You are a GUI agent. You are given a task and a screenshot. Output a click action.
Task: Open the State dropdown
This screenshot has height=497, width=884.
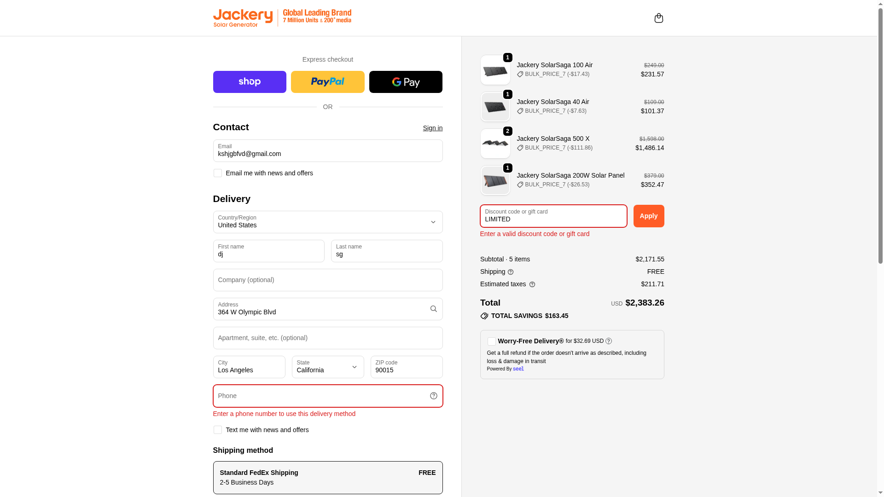pyautogui.click(x=328, y=367)
